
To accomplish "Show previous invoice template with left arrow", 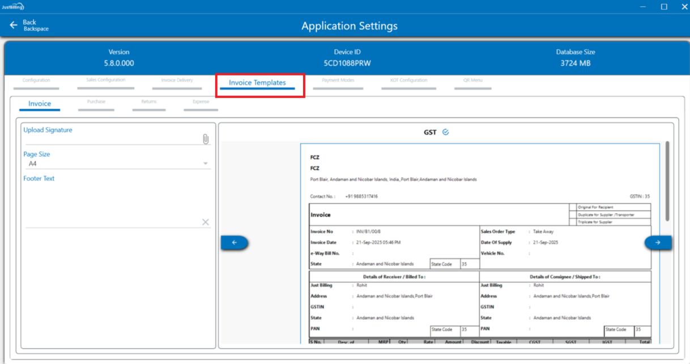I will (235, 243).
